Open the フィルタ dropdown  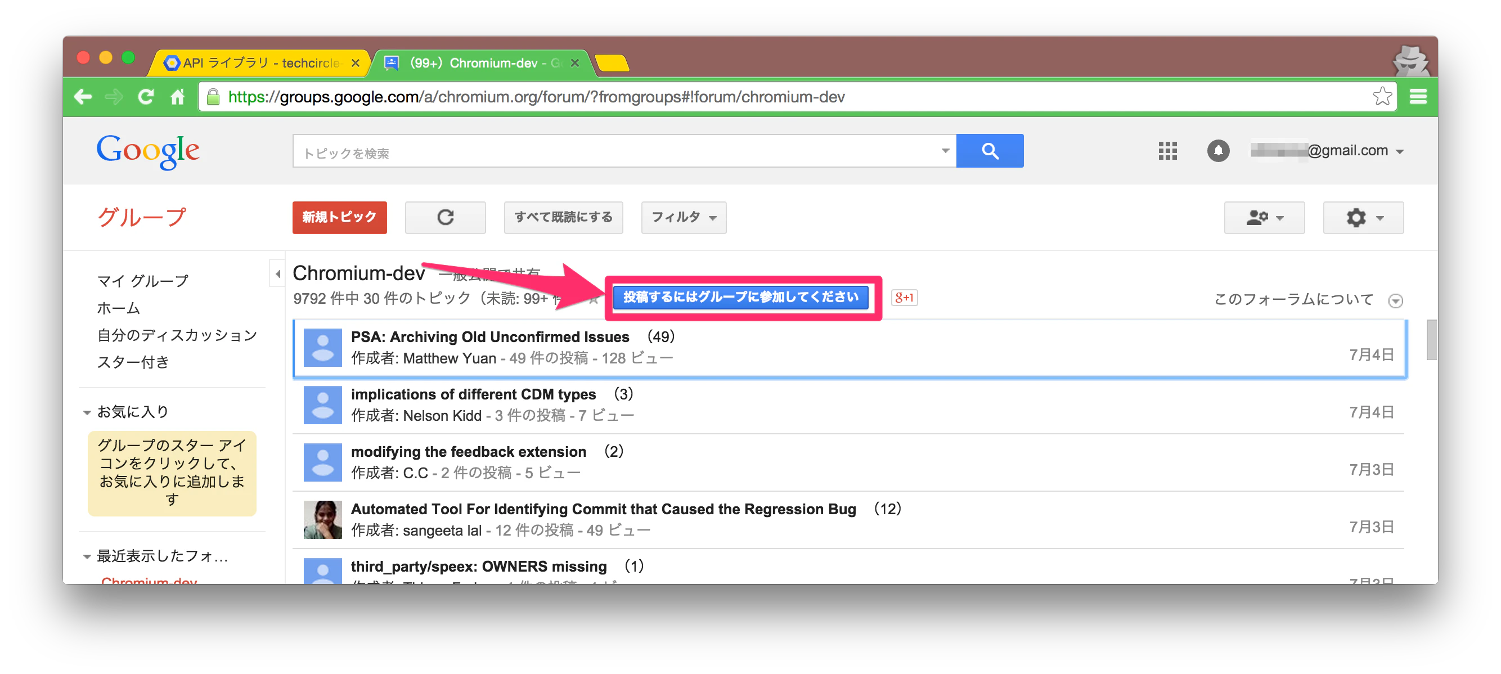684,217
